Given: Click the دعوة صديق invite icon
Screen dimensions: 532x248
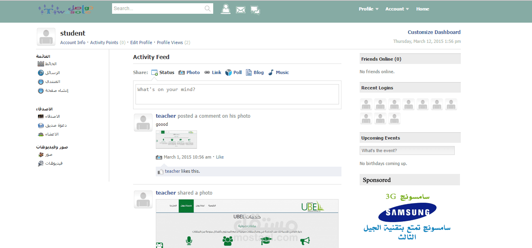Looking at the screenshot, I should pyautogui.click(x=40, y=125).
